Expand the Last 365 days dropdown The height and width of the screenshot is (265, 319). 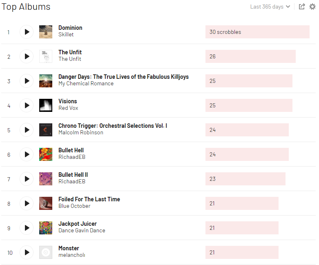pyautogui.click(x=270, y=7)
